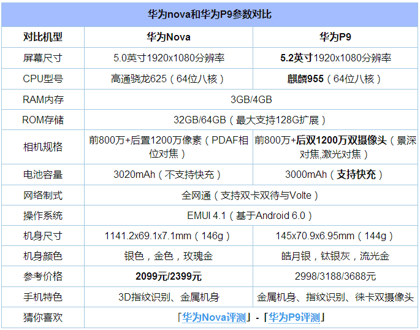Screen dimensions: 420x330
Task: Select the CPU型号 row label
Action: [x=43, y=79]
